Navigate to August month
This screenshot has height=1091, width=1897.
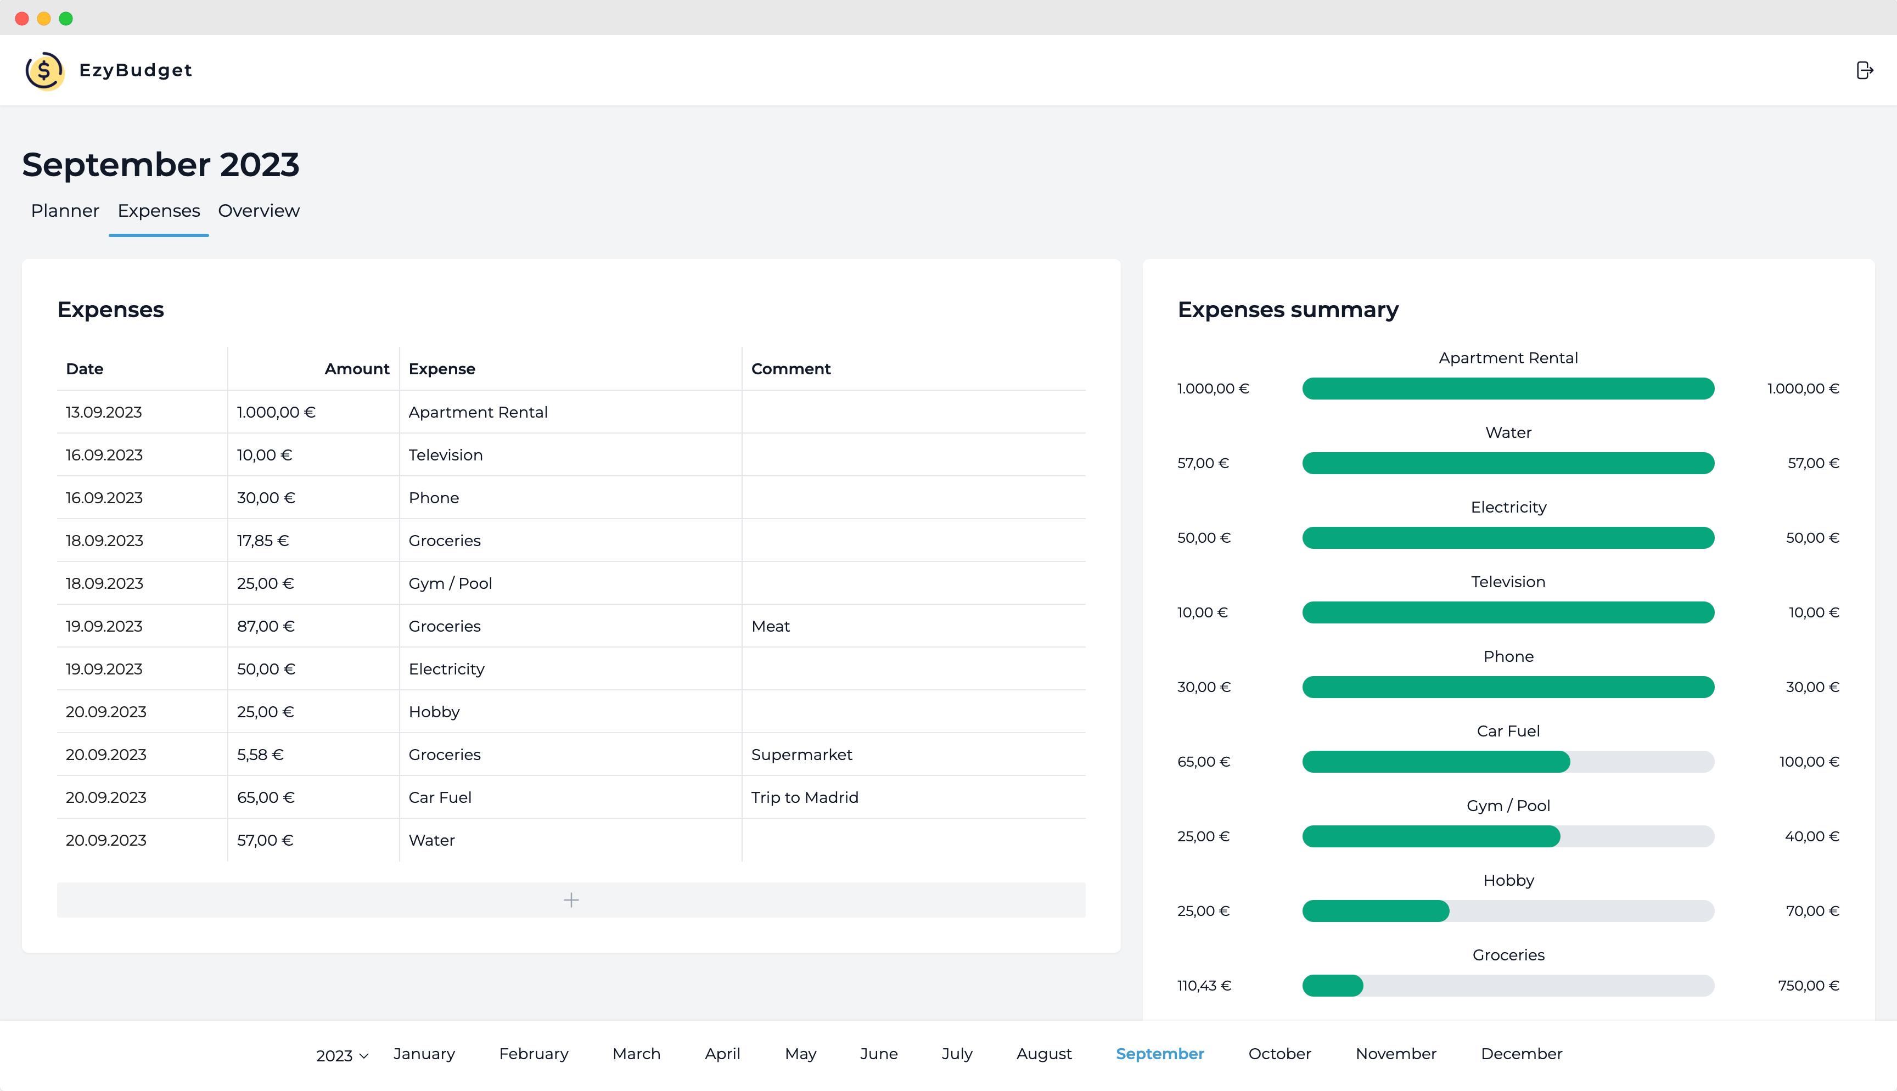(1043, 1054)
